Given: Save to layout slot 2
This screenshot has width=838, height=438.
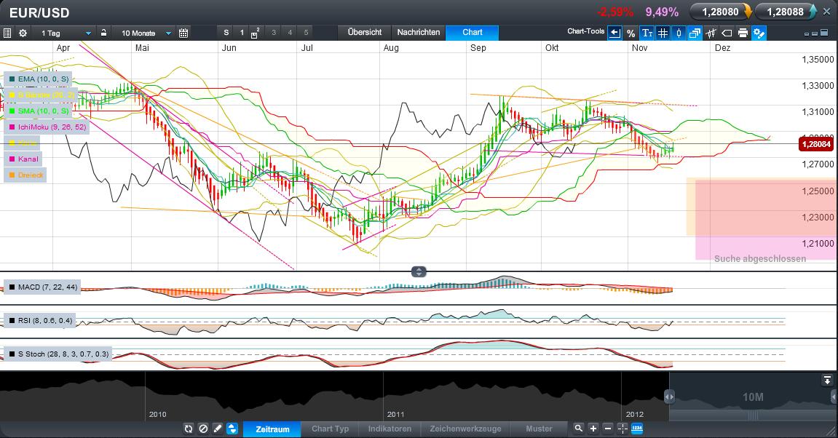Looking at the screenshot, I should [256, 33].
